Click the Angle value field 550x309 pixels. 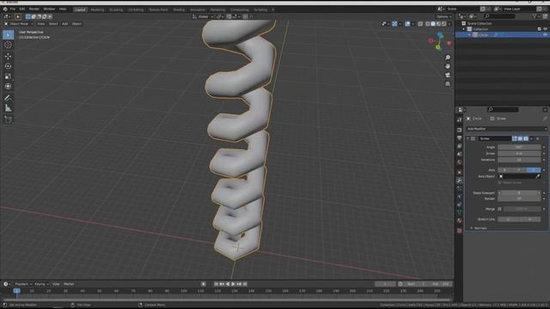[x=519, y=147]
